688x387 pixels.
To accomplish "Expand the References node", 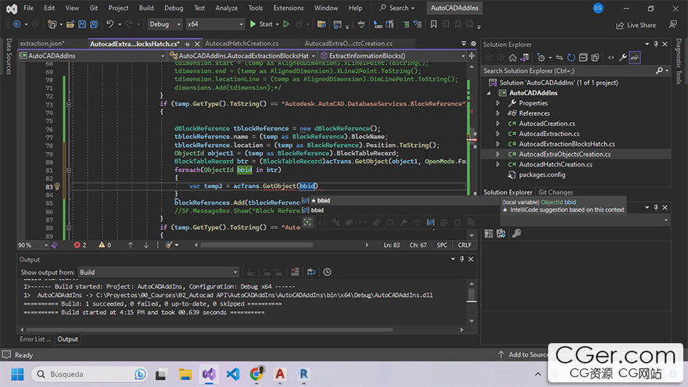I will coord(498,113).
